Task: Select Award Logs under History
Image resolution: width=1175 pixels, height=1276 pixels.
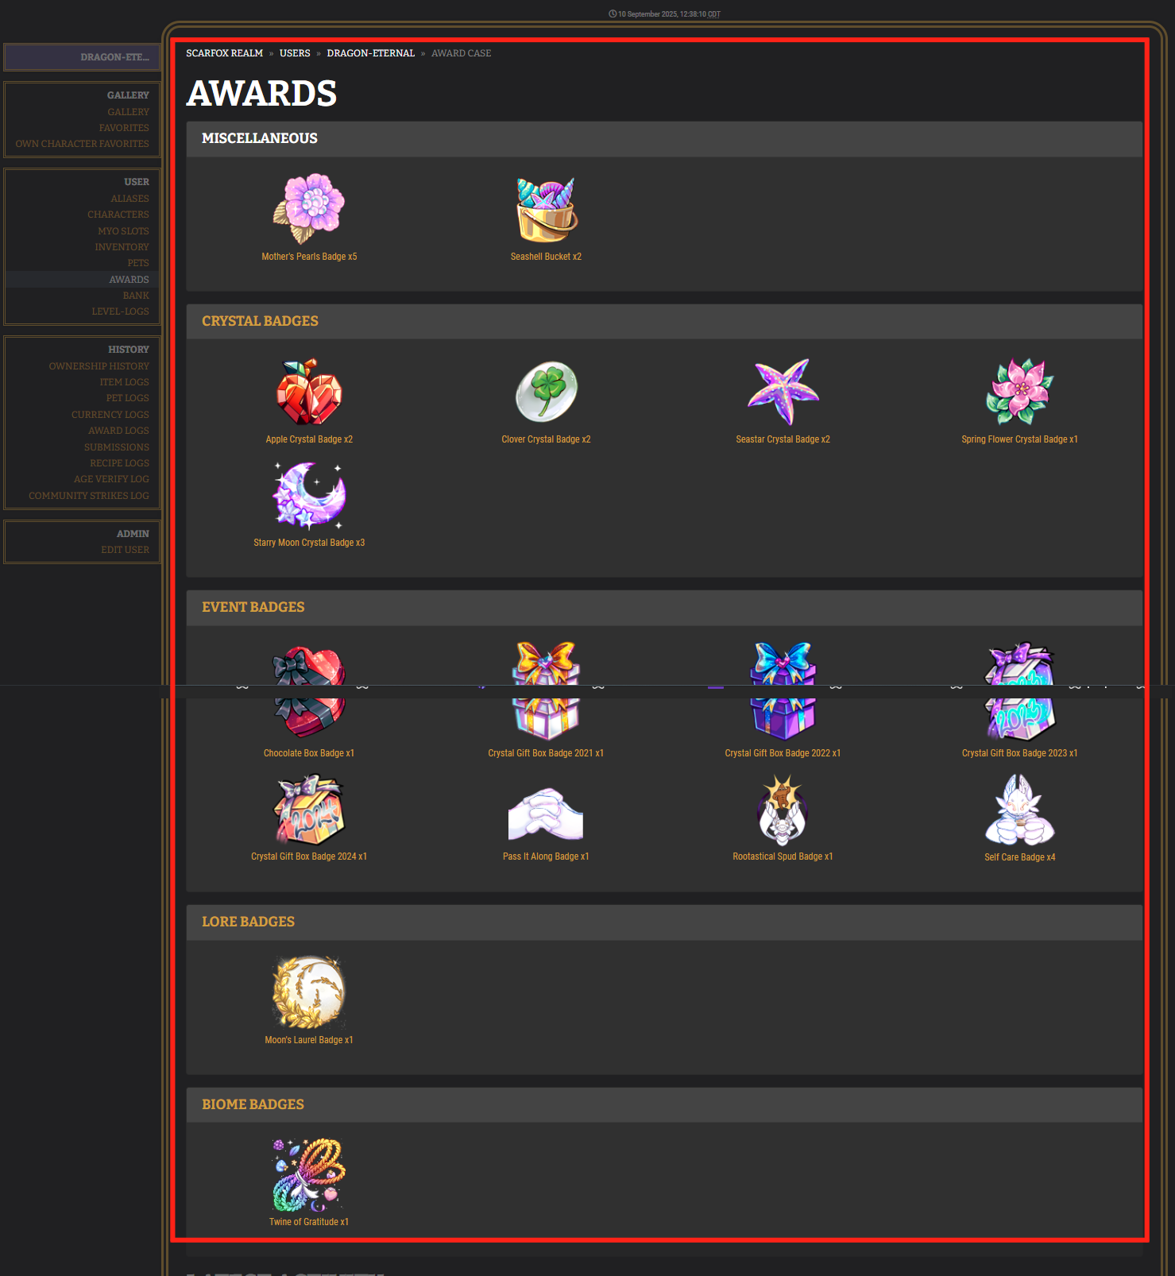Action: point(118,431)
